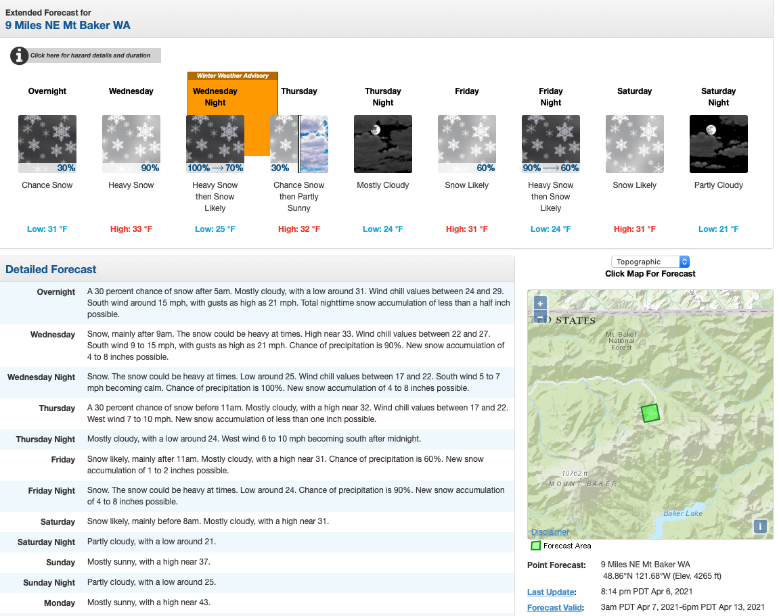Select the Friday Night heavy snow icon

pyautogui.click(x=551, y=144)
